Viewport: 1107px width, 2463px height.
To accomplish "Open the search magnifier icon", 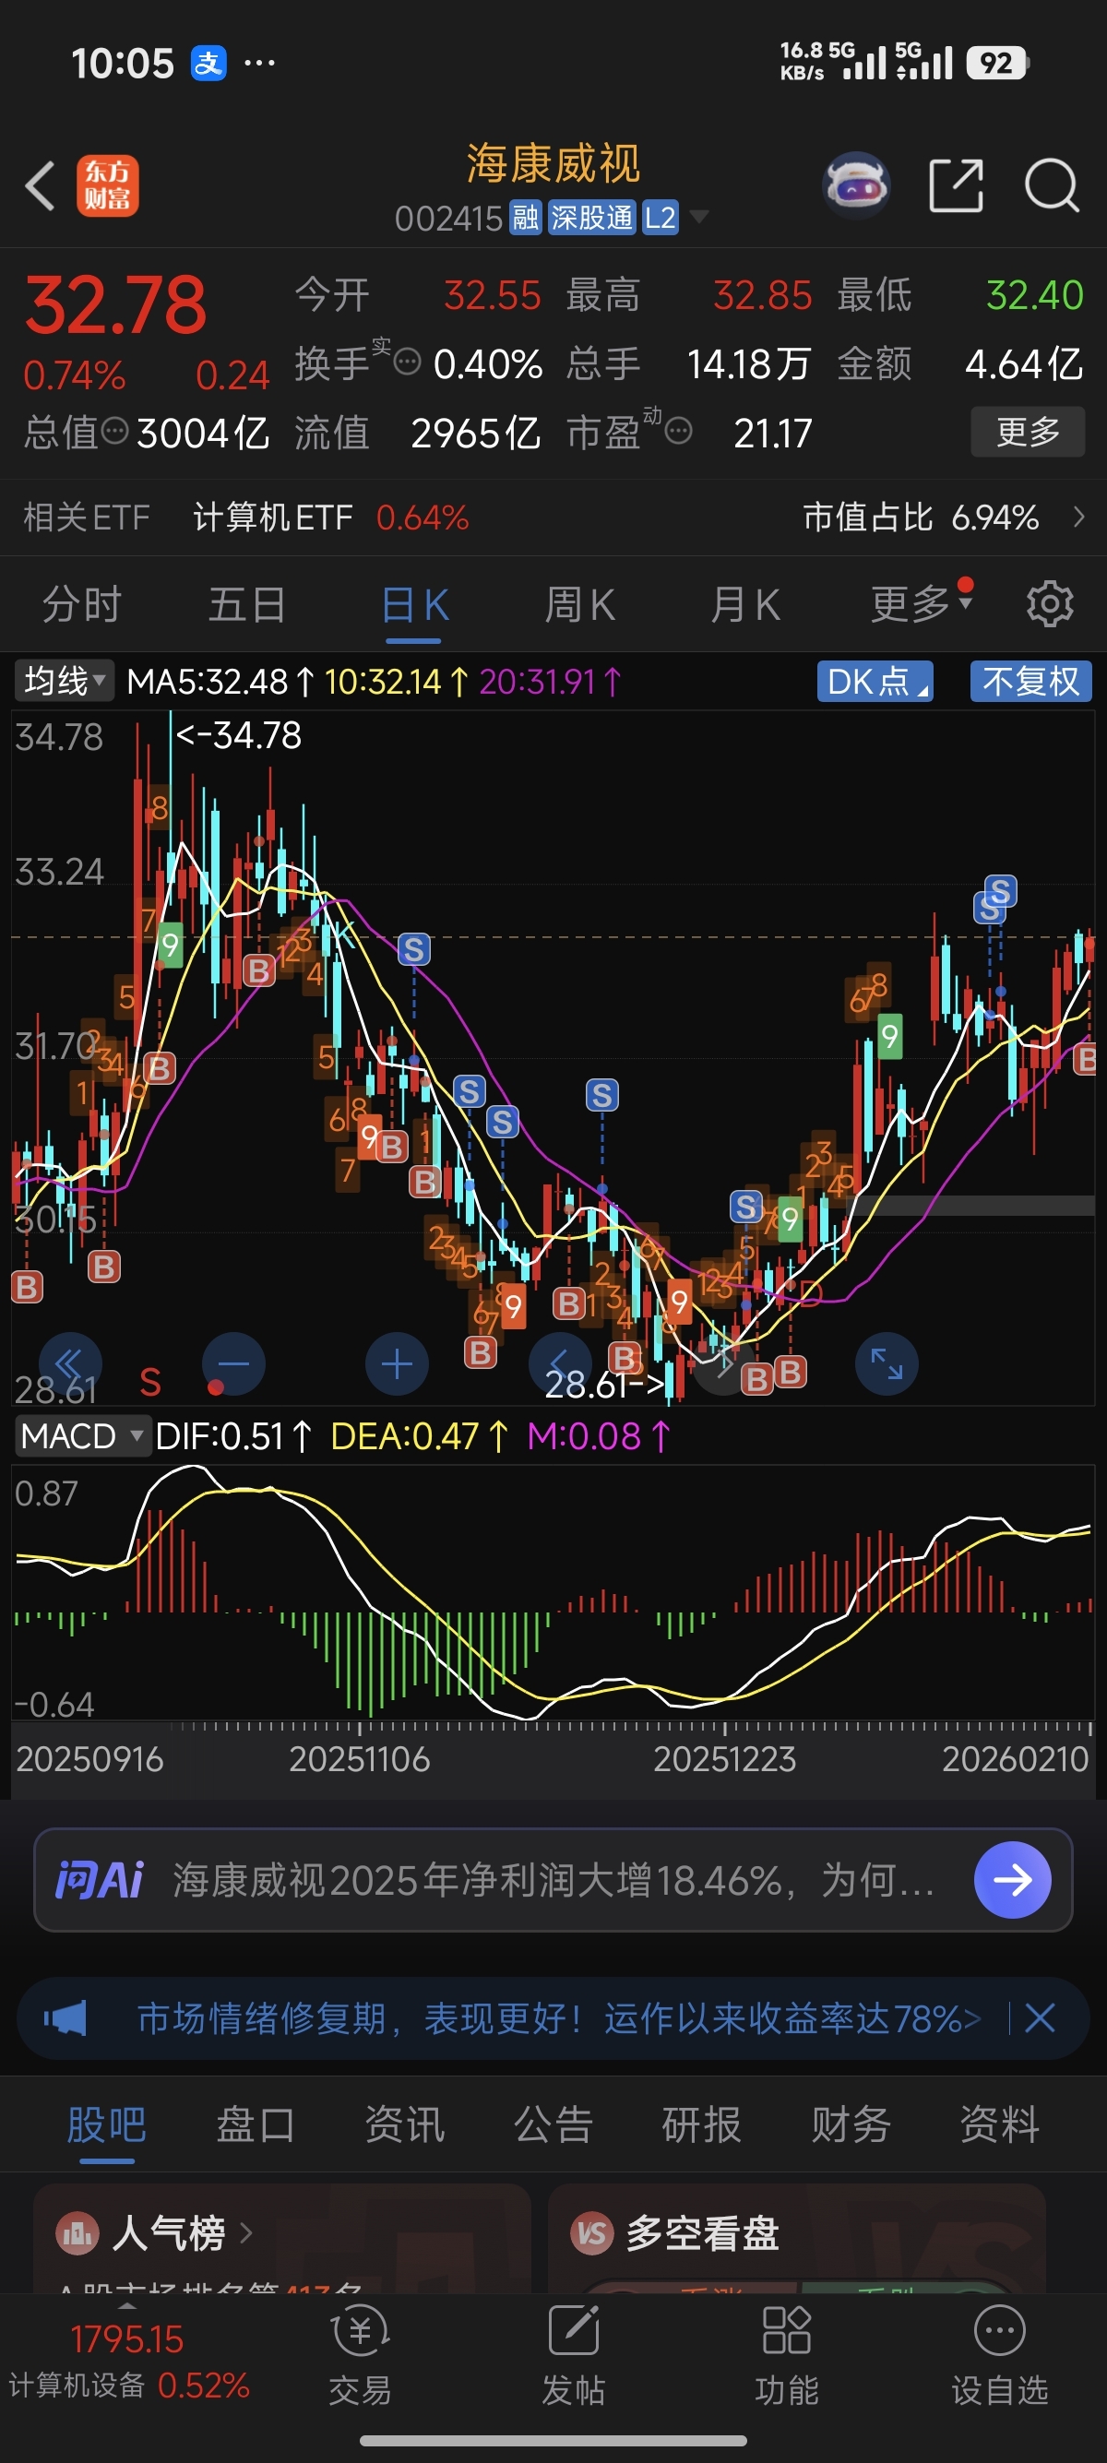I will [x=1052, y=184].
